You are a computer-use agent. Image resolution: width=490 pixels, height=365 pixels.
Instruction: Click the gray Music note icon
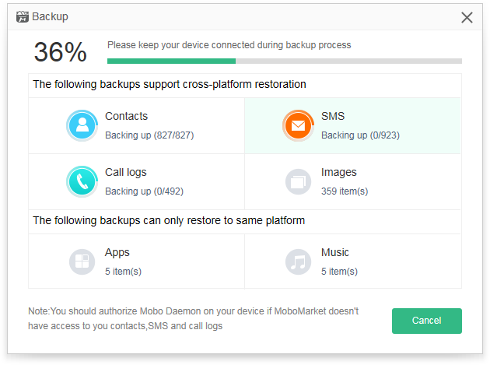[x=298, y=261]
